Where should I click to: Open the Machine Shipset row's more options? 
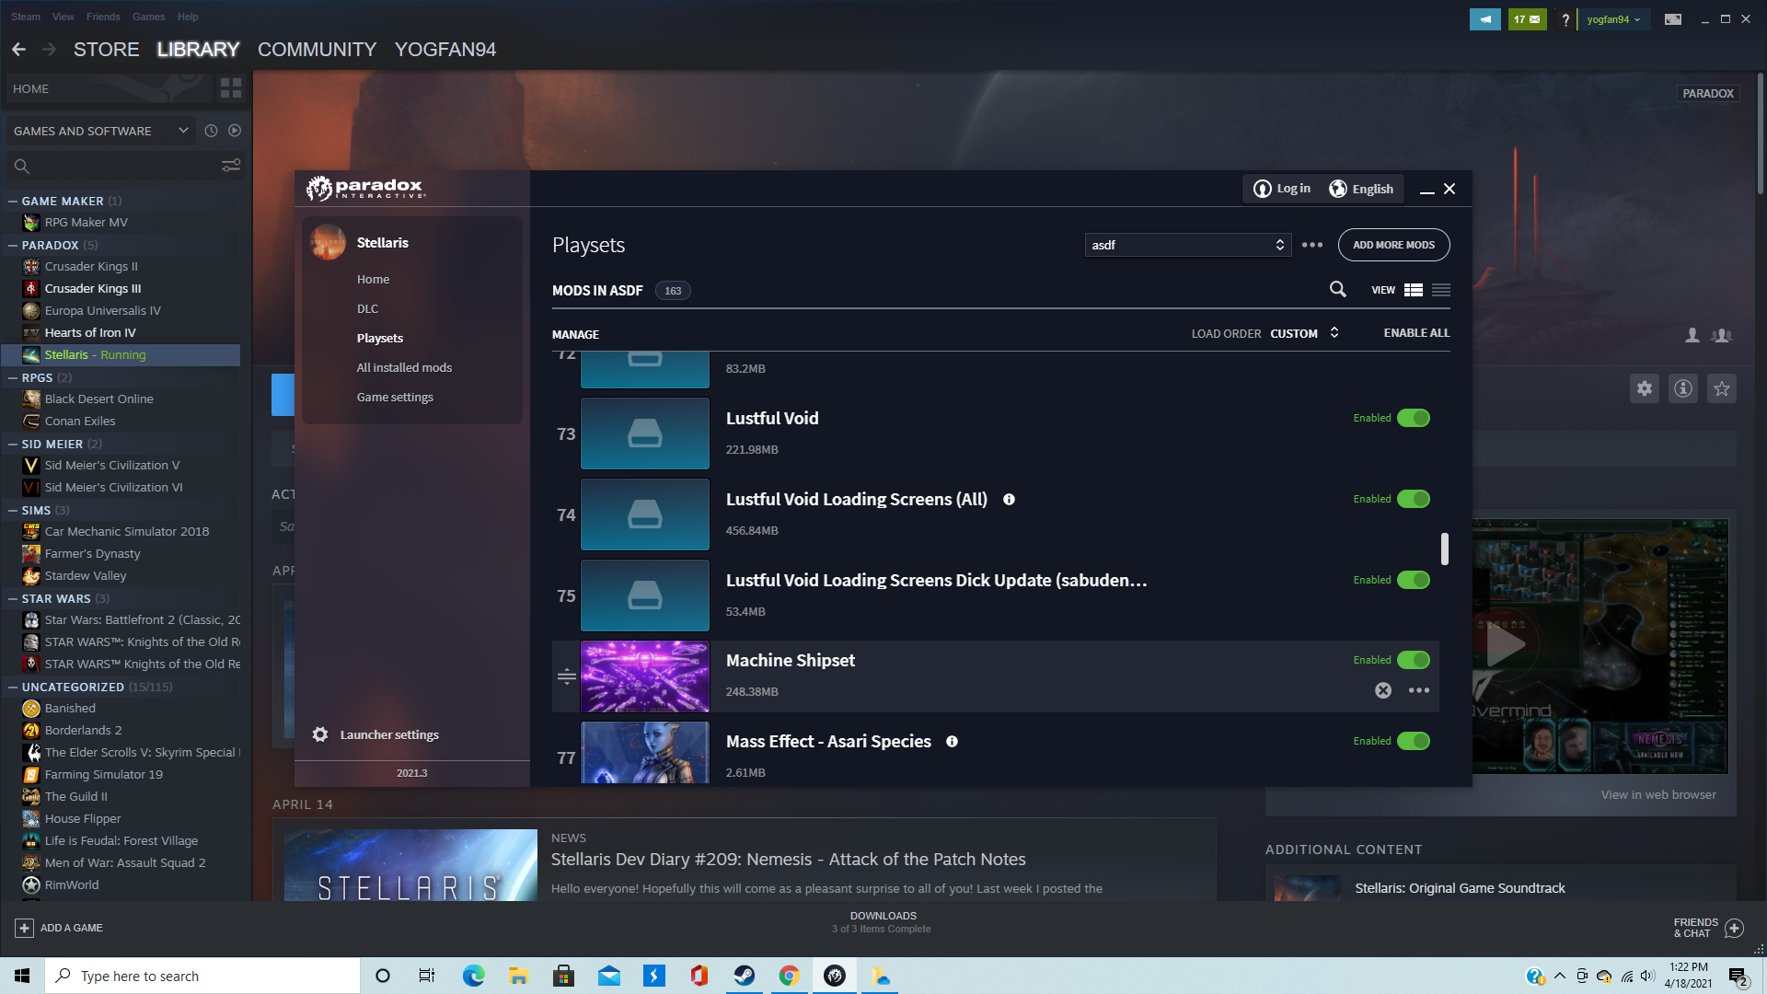click(x=1419, y=690)
